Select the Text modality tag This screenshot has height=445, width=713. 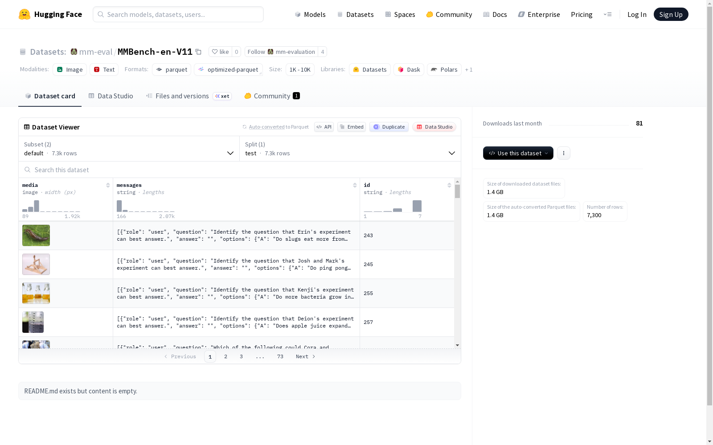(x=104, y=69)
